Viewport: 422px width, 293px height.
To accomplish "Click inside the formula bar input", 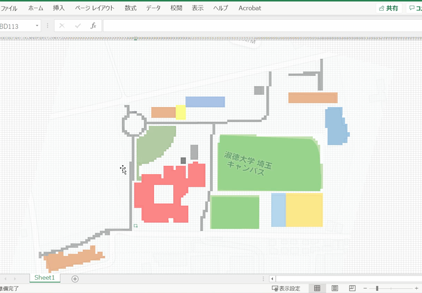I will [x=262, y=26].
